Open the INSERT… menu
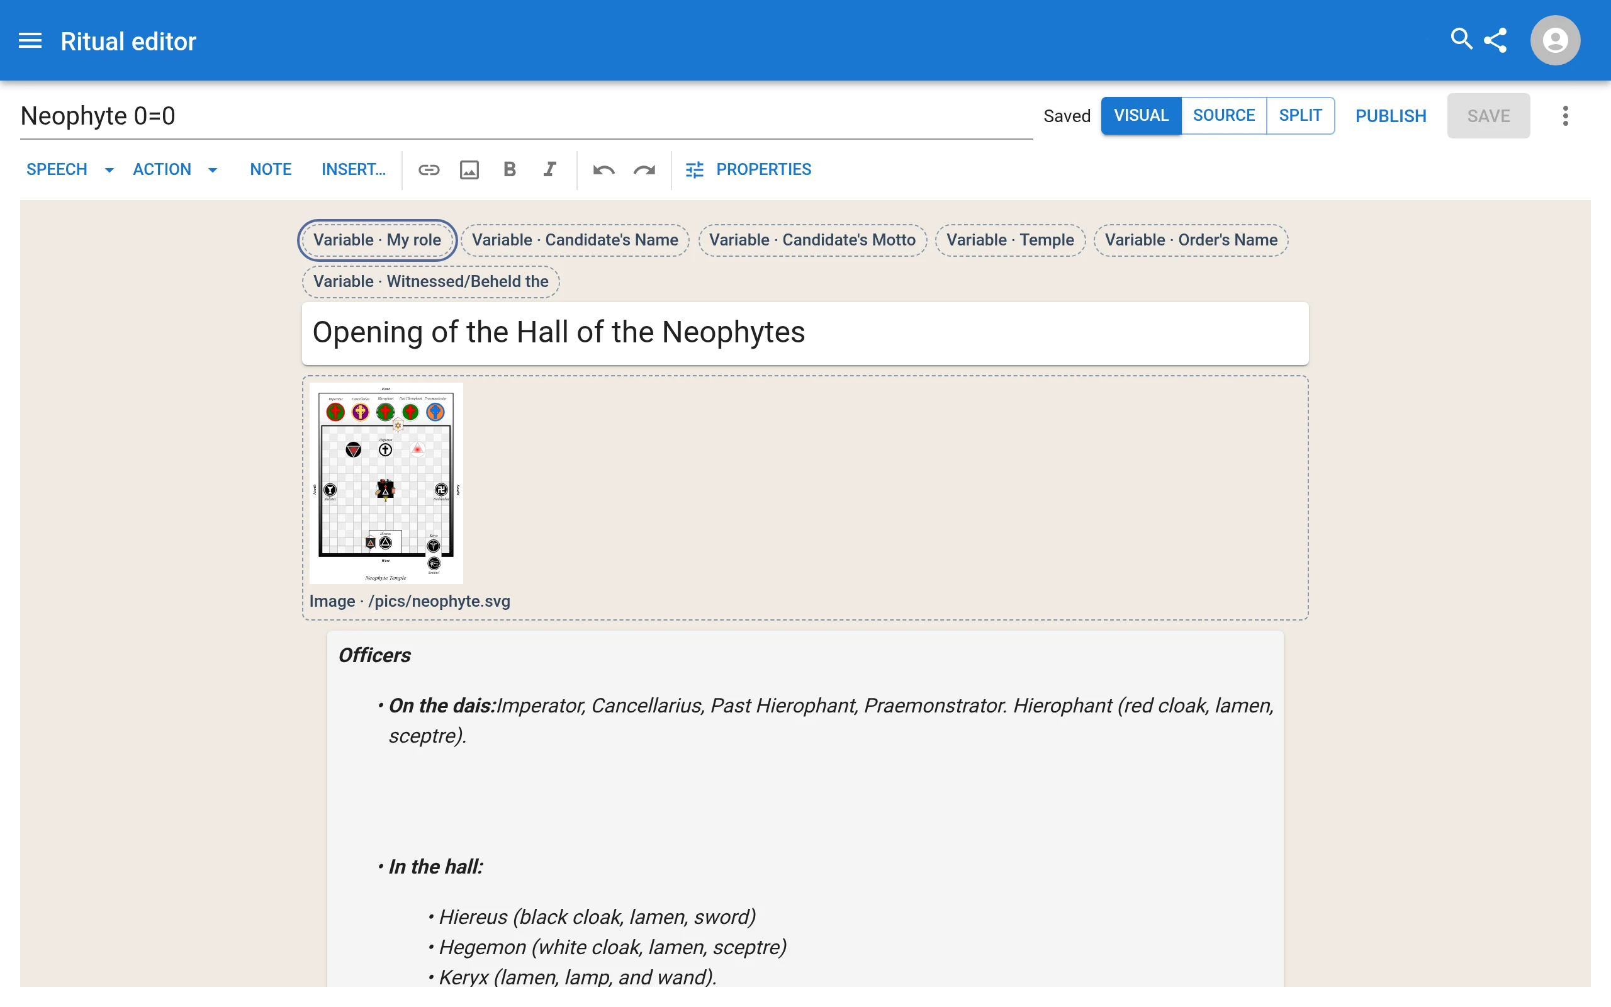The height and width of the screenshot is (1007, 1611). pos(353,170)
